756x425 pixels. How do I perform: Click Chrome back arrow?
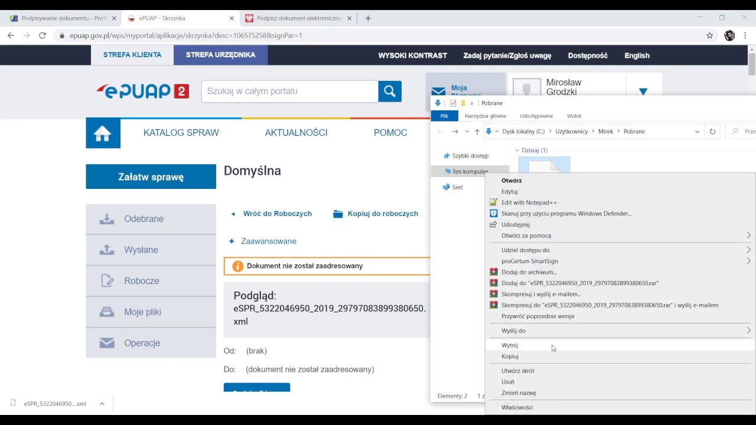[x=11, y=35]
